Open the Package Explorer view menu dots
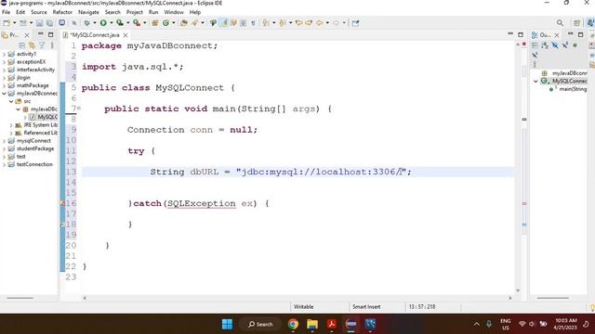The height and width of the screenshot is (334, 595). click(x=52, y=45)
